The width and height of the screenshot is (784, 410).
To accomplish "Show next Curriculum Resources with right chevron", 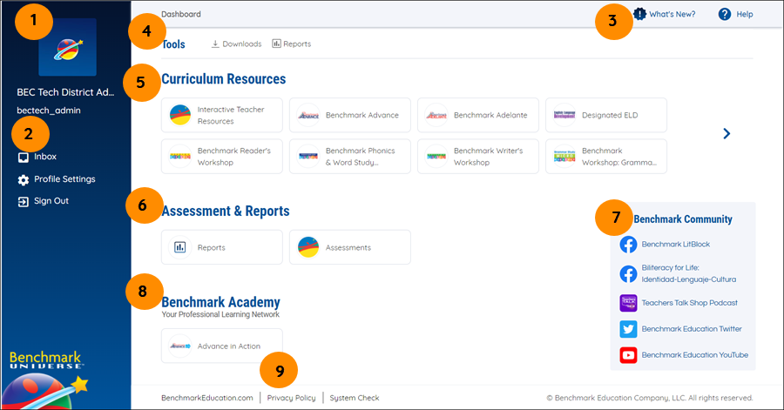I will (x=727, y=133).
